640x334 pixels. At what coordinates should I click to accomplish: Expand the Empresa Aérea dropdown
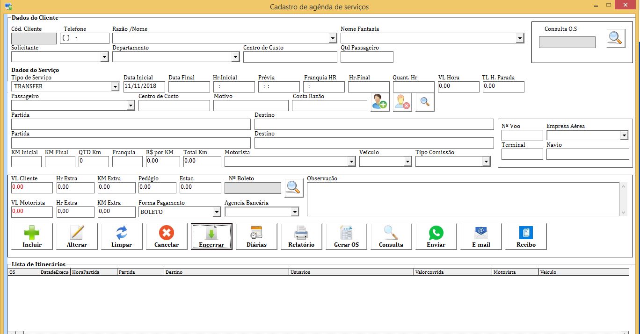point(624,135)
